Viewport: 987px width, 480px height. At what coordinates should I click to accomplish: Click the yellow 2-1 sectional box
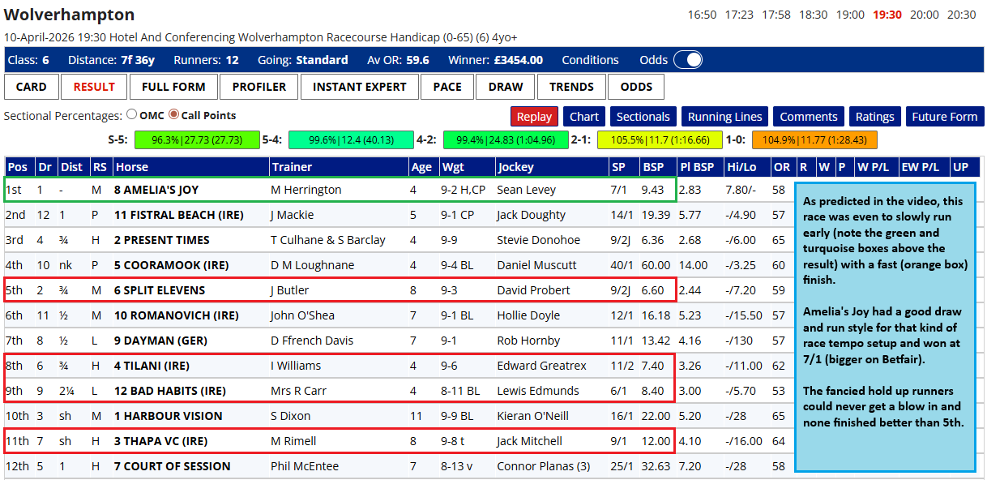point(660,140)
